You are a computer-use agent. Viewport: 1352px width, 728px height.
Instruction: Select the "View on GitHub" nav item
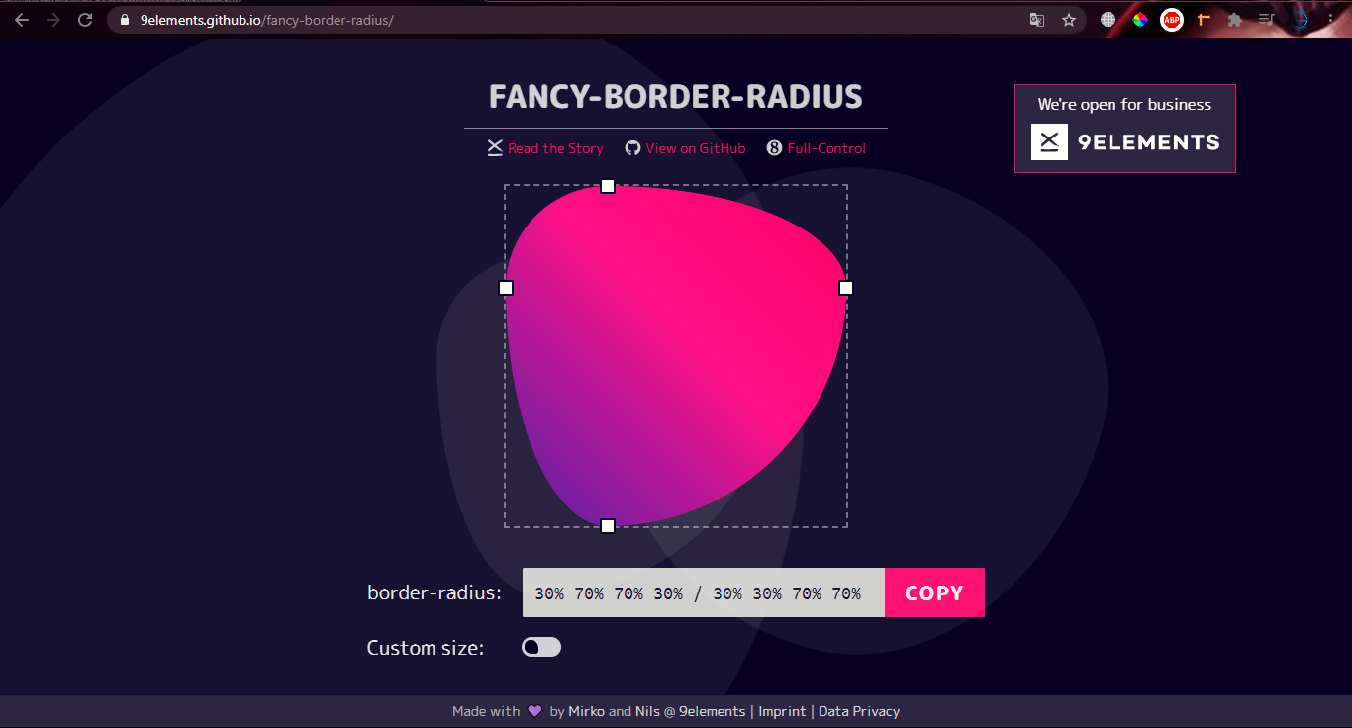tap(696, 147)
